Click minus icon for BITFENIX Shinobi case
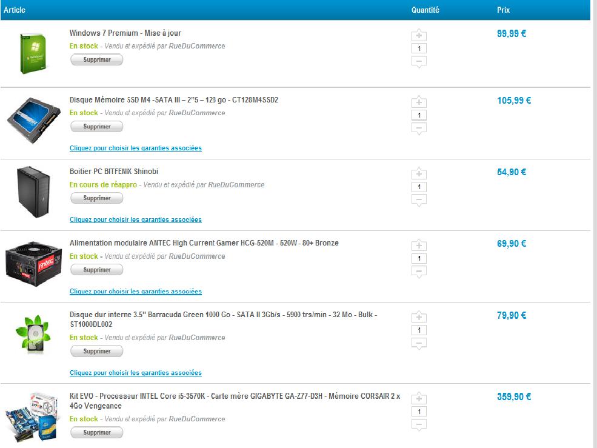The image size is (597, 448). point(419,199)
